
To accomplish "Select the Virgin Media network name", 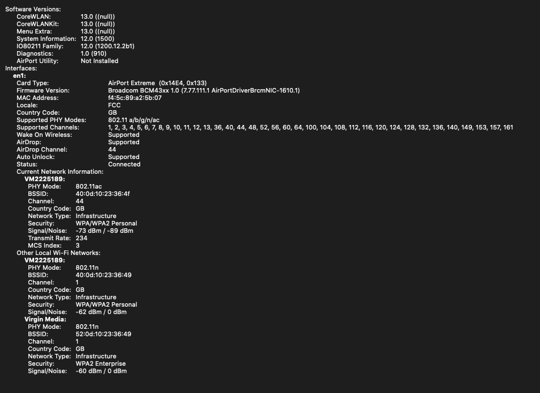I will [45, 319].
